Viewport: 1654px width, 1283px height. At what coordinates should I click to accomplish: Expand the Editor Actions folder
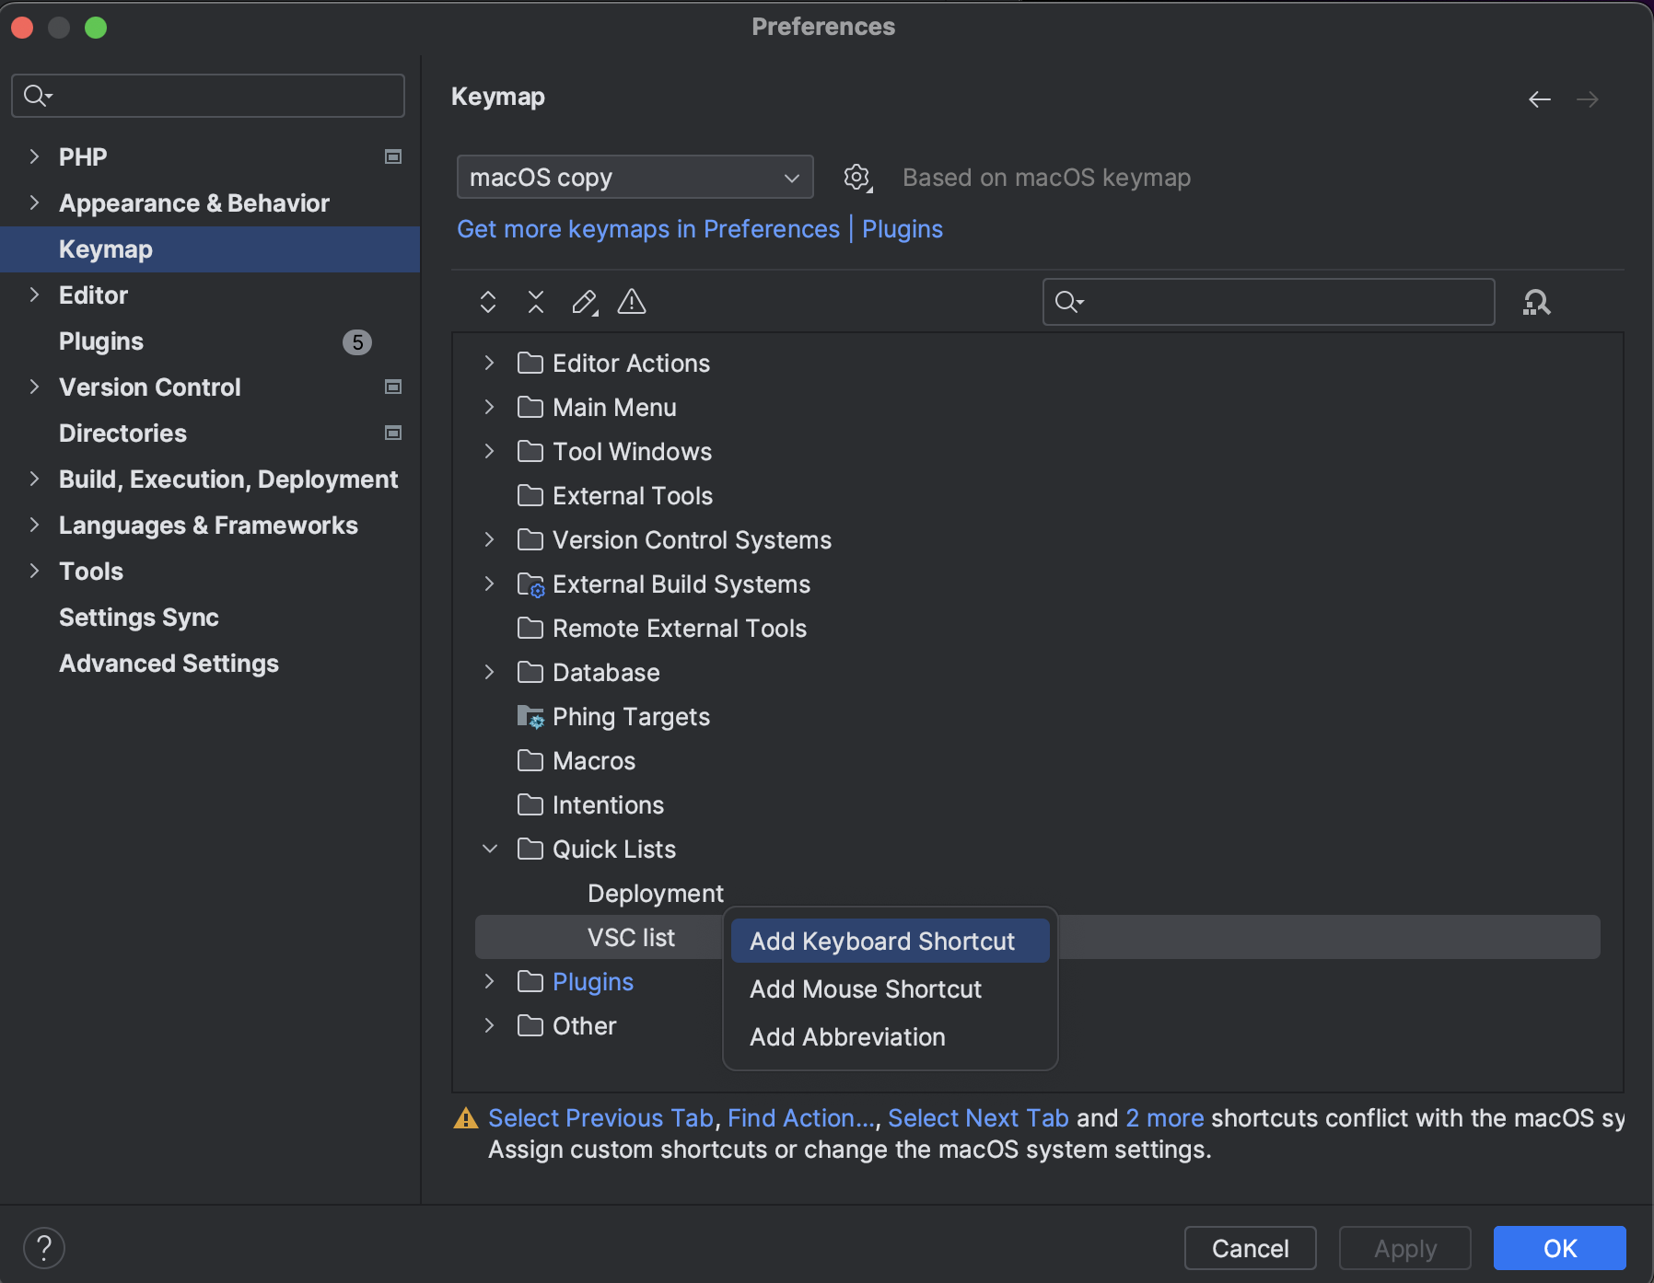pos(490,364)
